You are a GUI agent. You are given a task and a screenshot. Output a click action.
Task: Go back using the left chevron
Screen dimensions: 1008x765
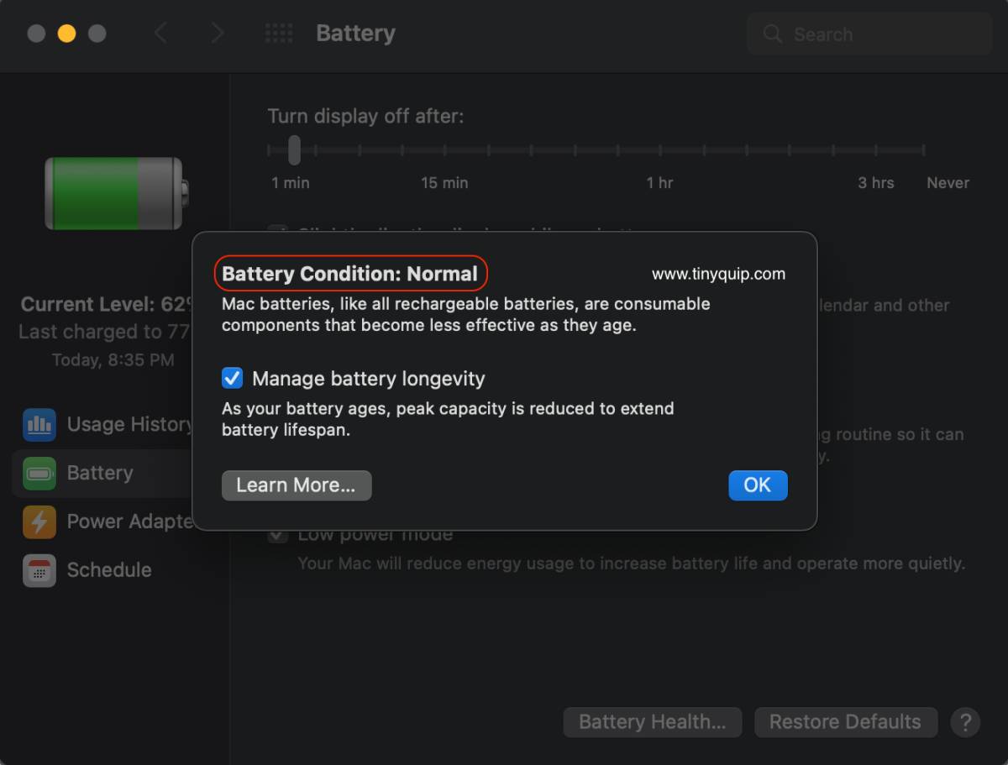161,34
